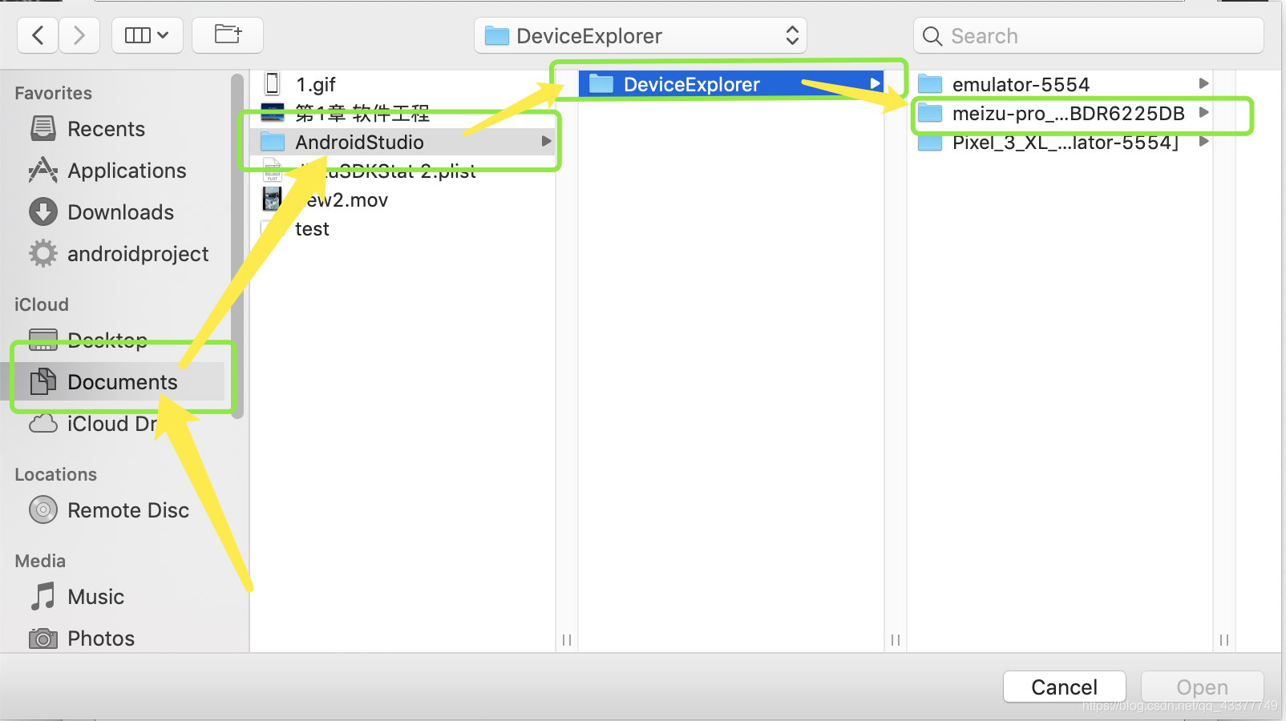This screenshot has width=1286, height=721.
Task: Click the meizu-pro folder icon
Action: click(930, 113)
